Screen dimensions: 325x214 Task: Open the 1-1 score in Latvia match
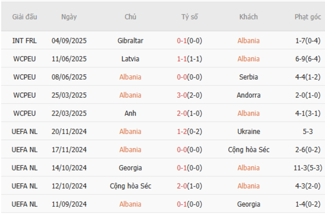(x=189, y=58)
